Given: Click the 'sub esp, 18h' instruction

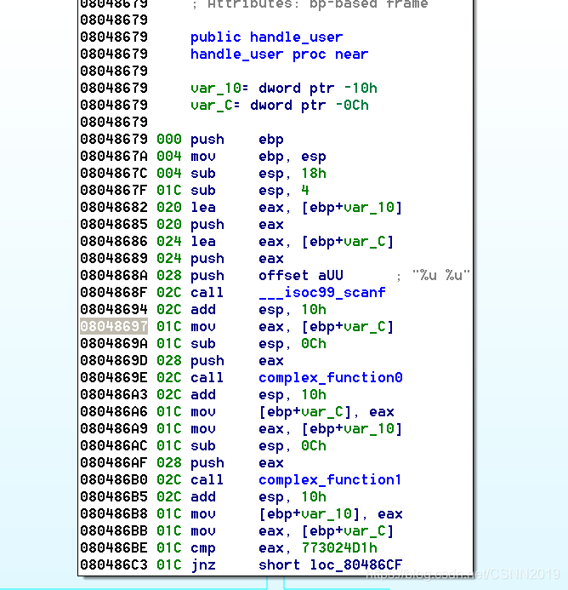Looking at the screenshot, I should click(258, 173).
